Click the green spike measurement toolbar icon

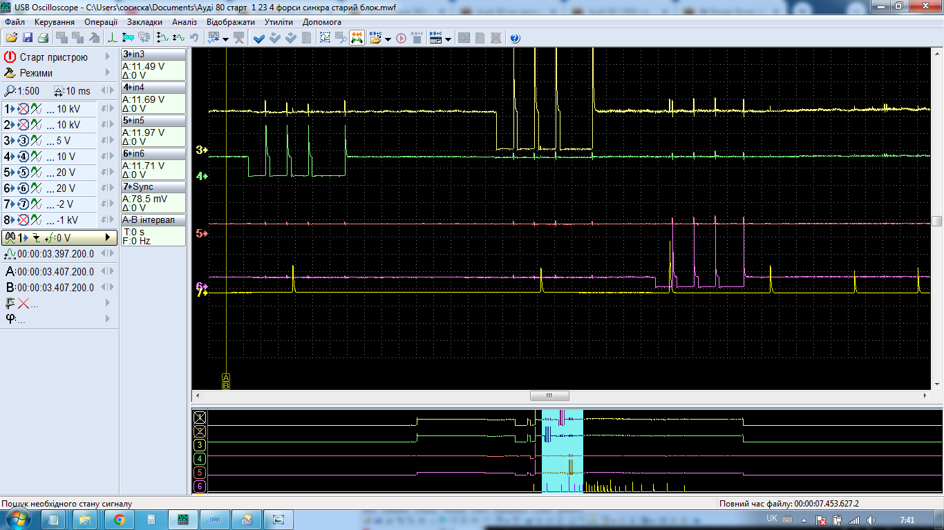click(x=113, y=38)
